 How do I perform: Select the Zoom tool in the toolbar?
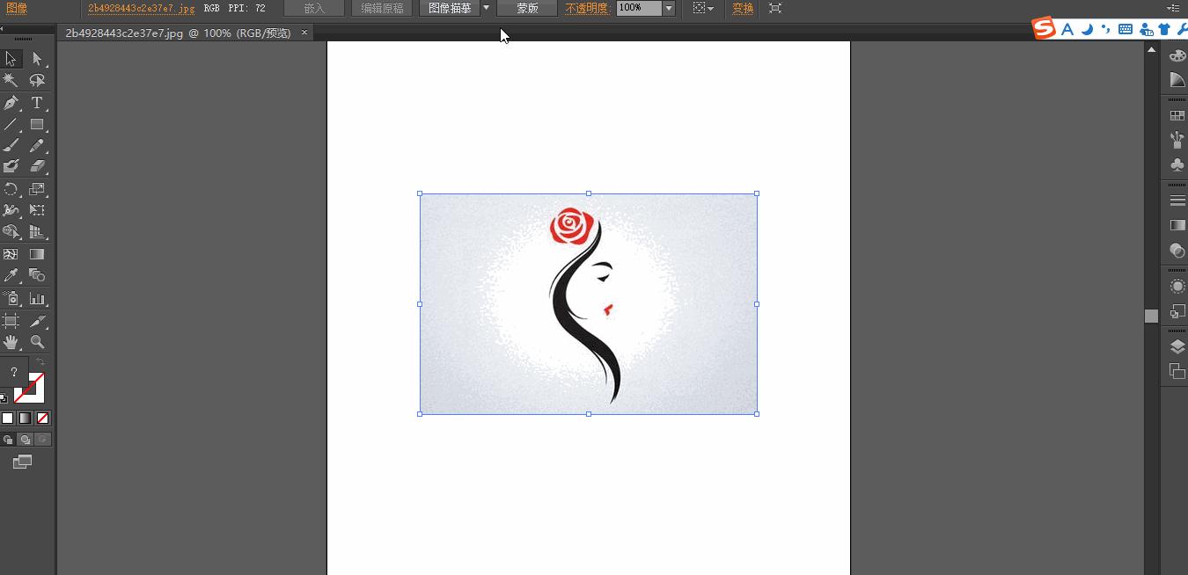point(37,342)
